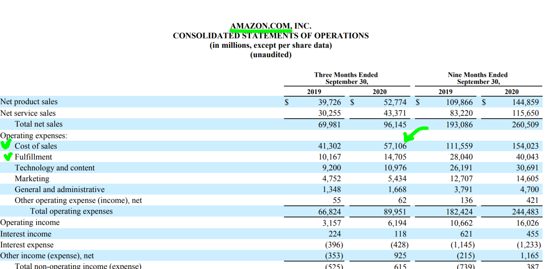Select the operating income value 16,026

click(x=527, y=223)
